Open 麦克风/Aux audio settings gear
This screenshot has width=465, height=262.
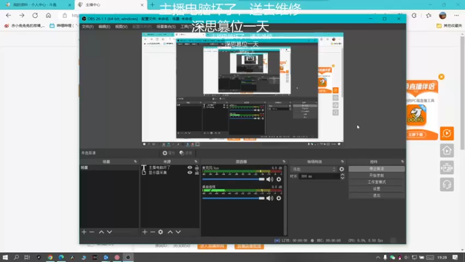pos(279,179)
